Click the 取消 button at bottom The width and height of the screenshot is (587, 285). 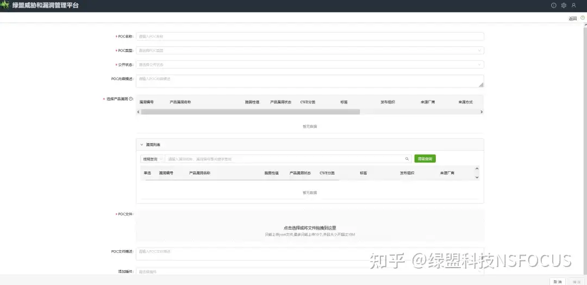coord(557,281)
